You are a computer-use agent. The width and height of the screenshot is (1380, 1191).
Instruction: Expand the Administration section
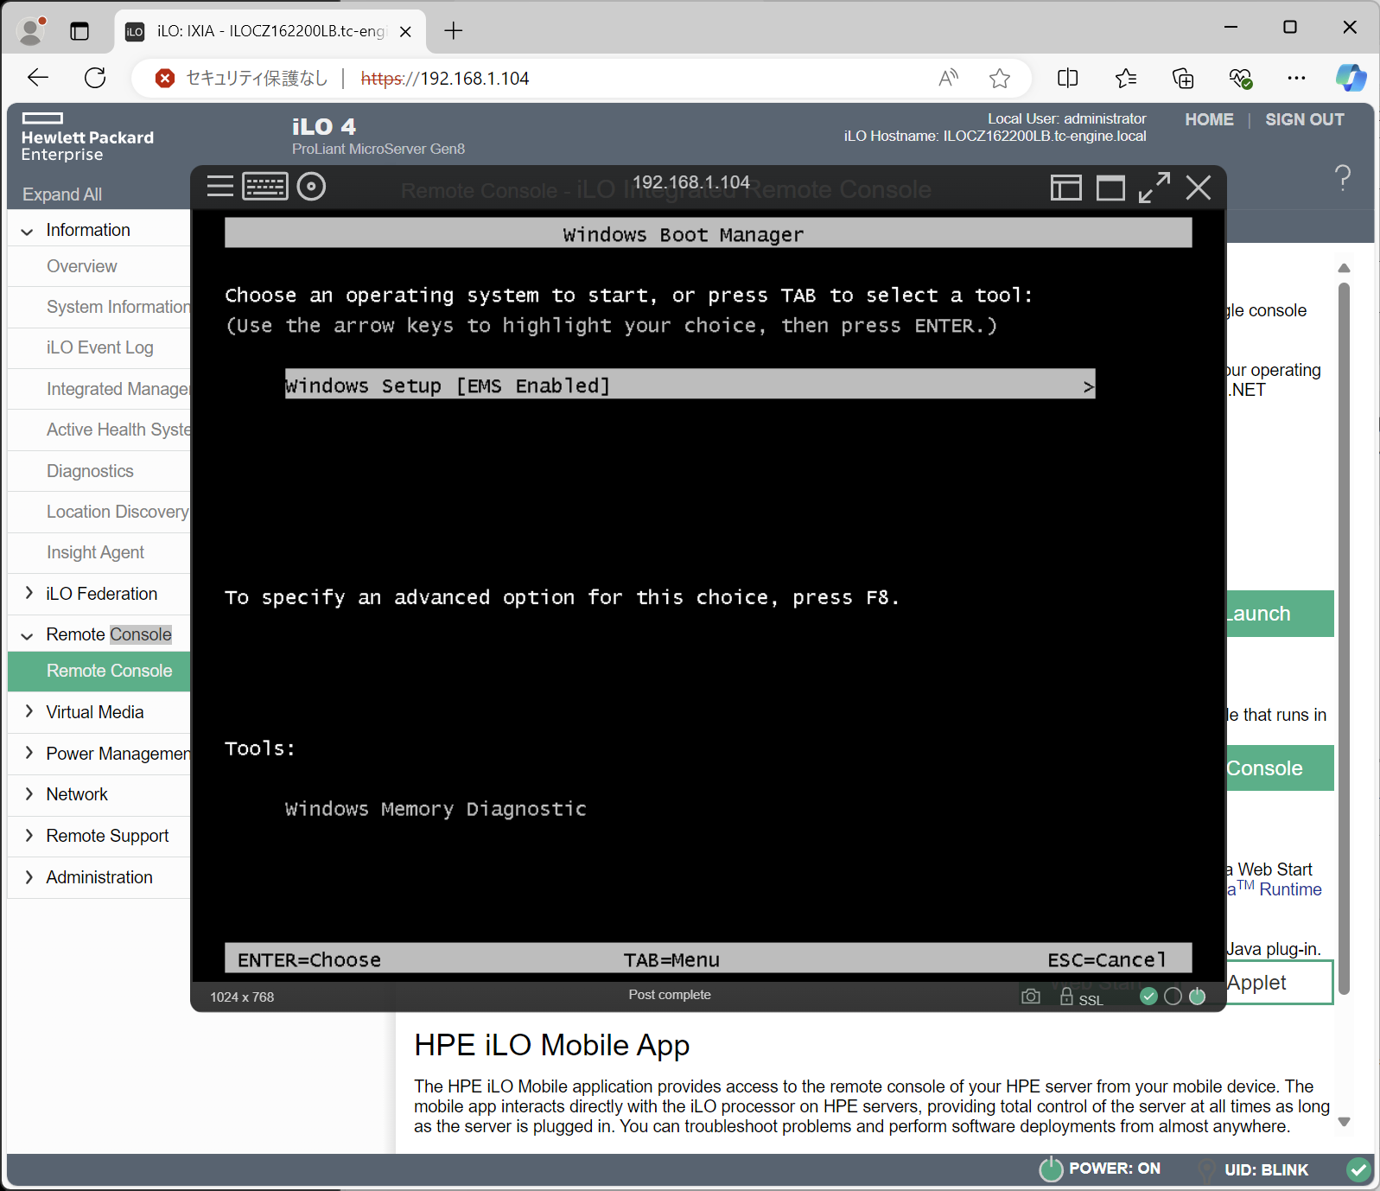coord(28,877)
